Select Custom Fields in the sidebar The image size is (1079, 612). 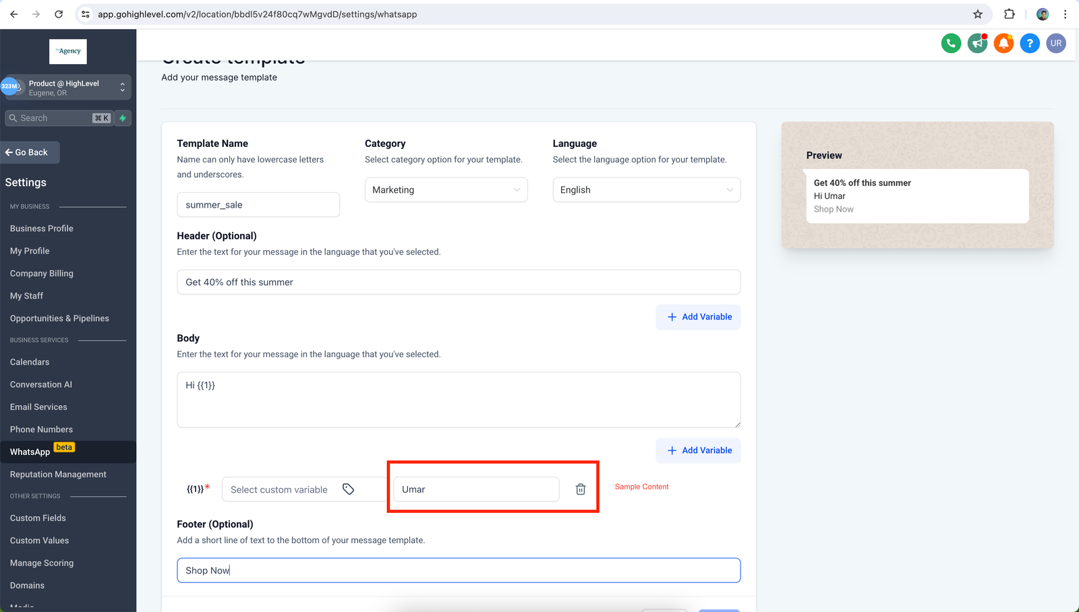click(x=38, y=518)
